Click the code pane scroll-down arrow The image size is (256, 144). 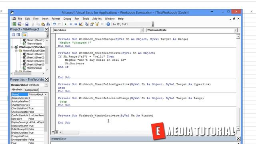(x=238, y=129)
